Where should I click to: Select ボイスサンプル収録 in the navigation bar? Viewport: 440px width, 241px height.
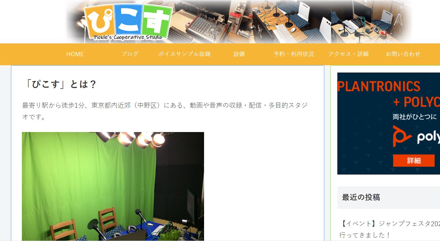pyautogui.click(x=184, y=54)
